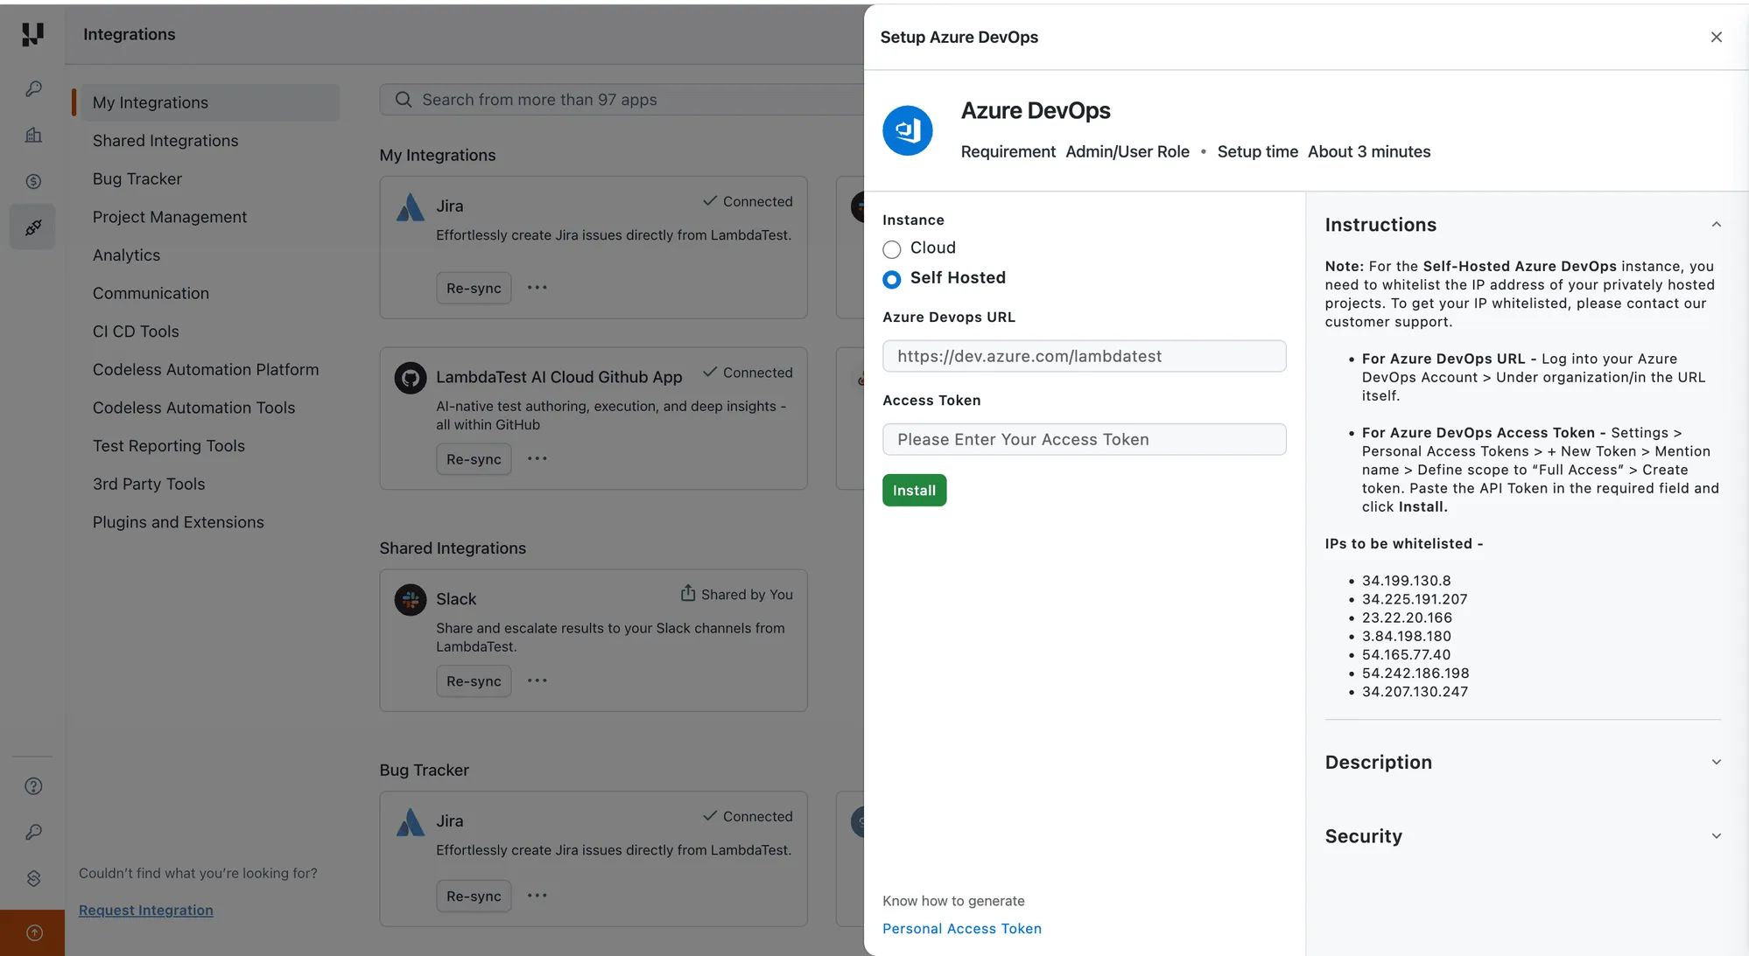Open the key icon below the logo
This screenshot has width=1749, height=956.
click(x=33, y=89)
